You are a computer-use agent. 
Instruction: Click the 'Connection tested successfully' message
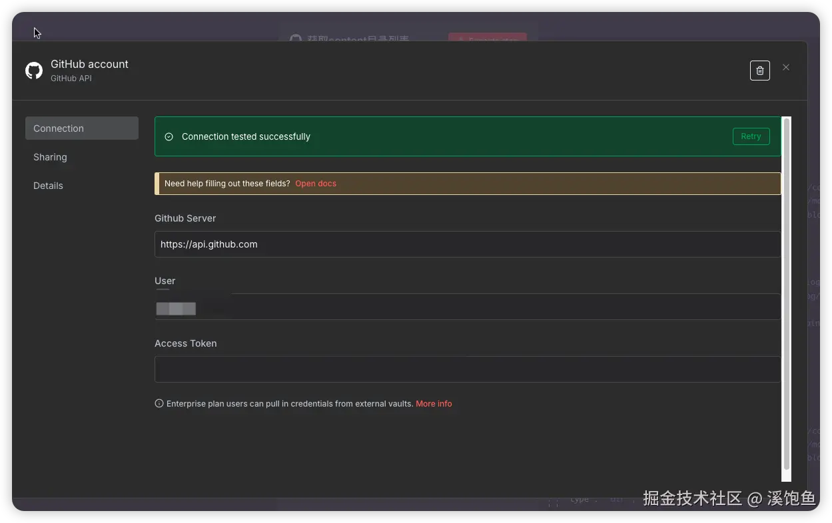point(246,136)
